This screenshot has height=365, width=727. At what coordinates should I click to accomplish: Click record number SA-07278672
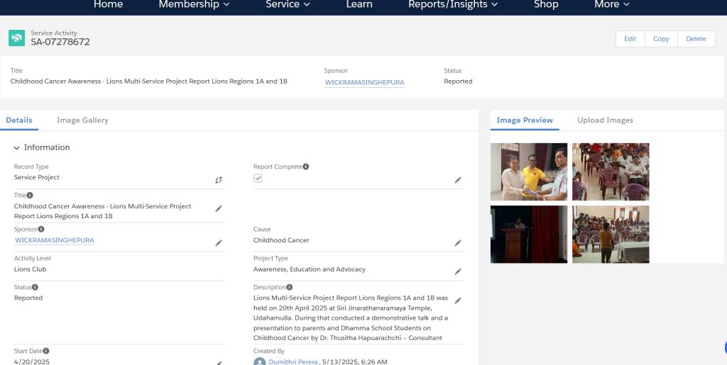[x=60, y=42]
